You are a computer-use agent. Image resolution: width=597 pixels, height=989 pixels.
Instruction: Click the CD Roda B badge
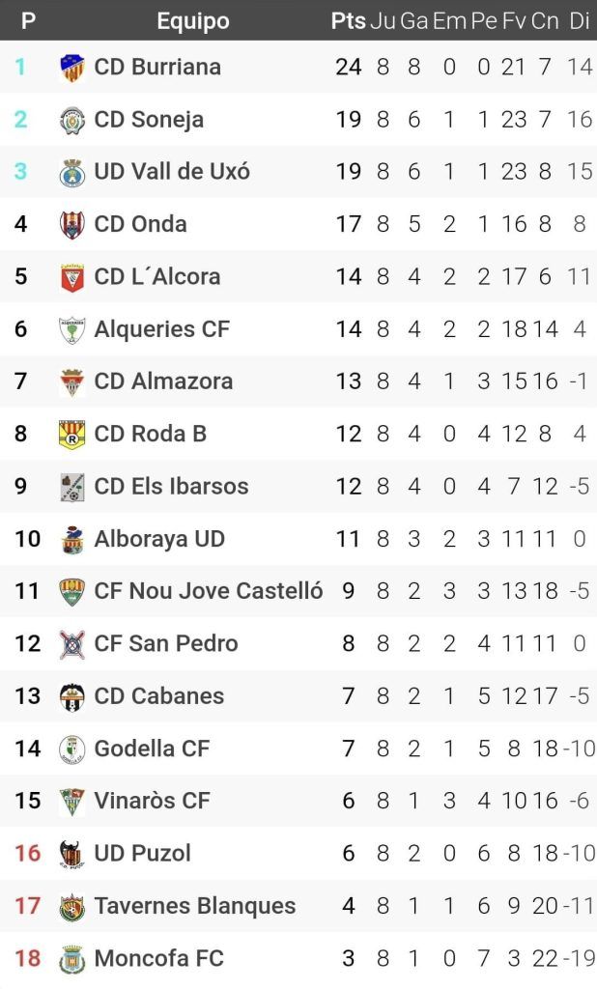(71, 434)
